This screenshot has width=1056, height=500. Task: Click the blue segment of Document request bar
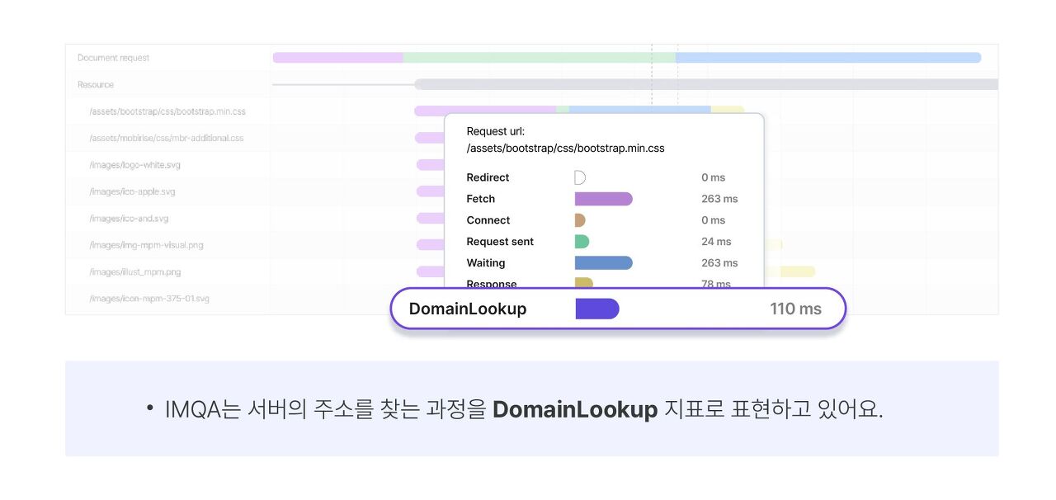(828, 58)
